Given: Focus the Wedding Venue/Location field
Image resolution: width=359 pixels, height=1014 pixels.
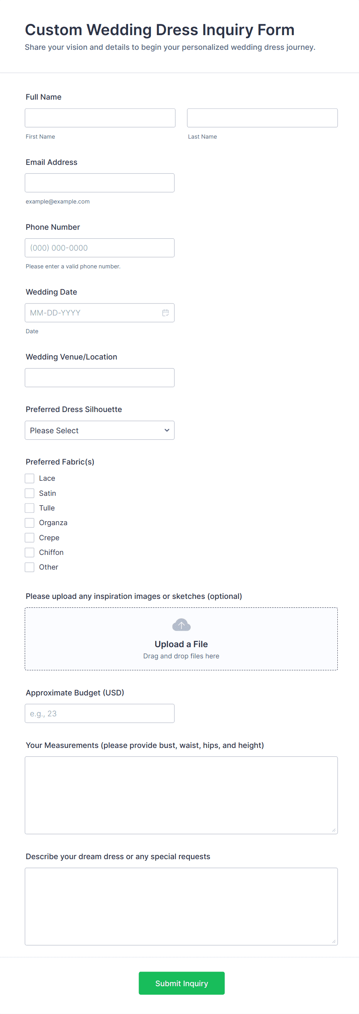Looking at the screenshot, I should 100,378.
